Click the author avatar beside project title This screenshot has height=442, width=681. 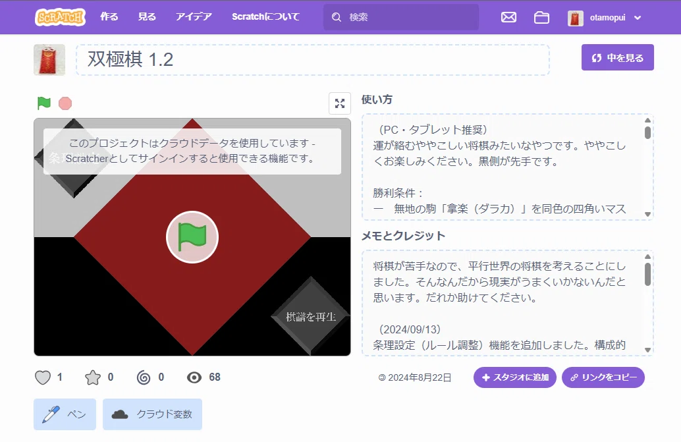point(49,59)
